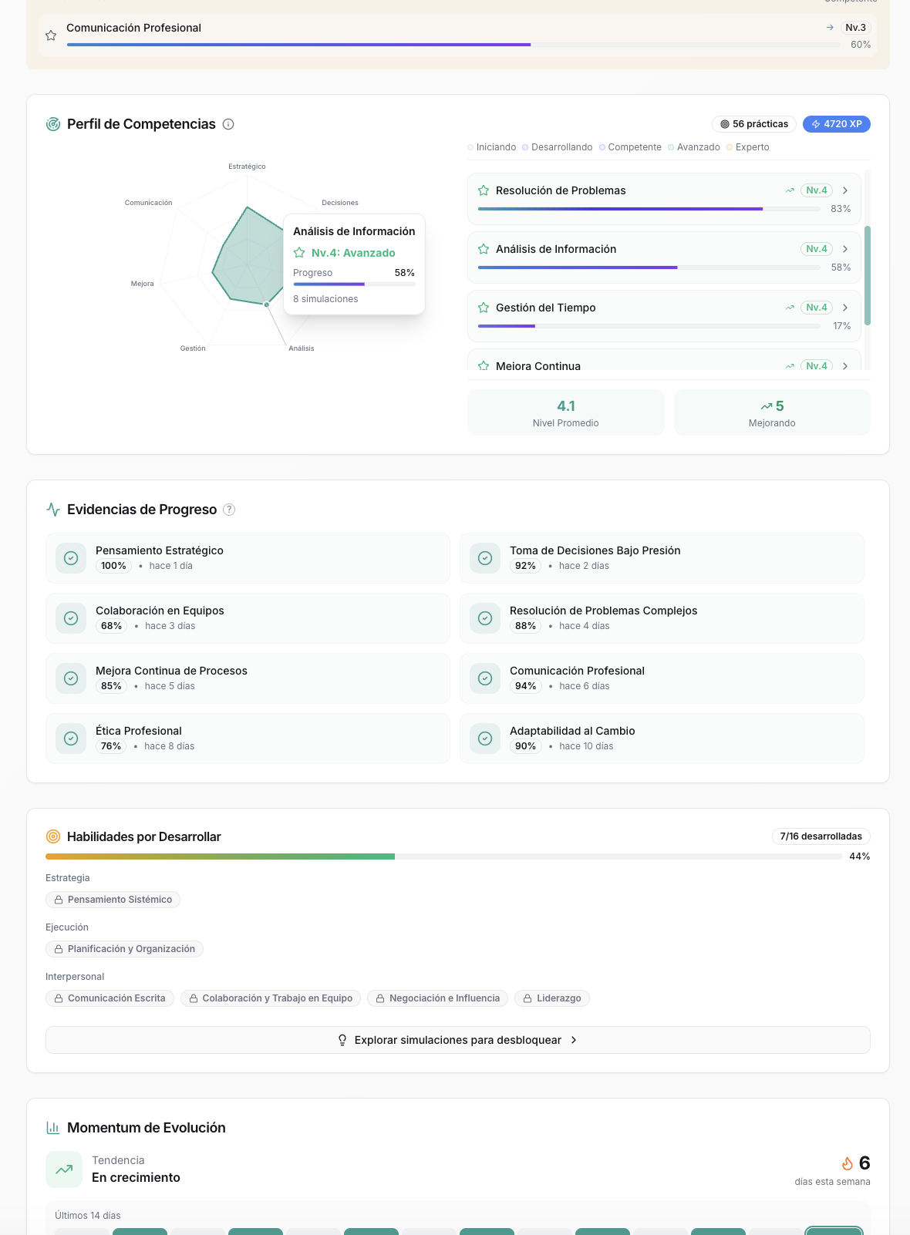Image resolution: width=910 pixels, height=1235 pixels.
Task: Click the check icon for Mejora Continua de Procesos
Action: click(71, 678)
